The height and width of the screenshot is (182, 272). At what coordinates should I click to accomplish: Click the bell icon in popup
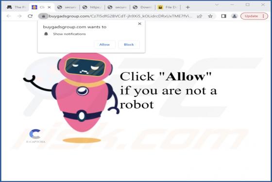46,34
